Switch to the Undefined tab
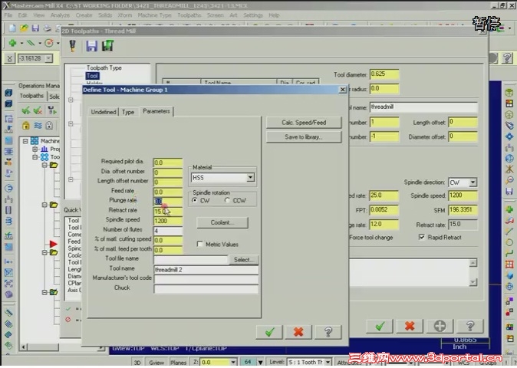The height and width of the screenshot is (368, 517). [x=104, y=112]
